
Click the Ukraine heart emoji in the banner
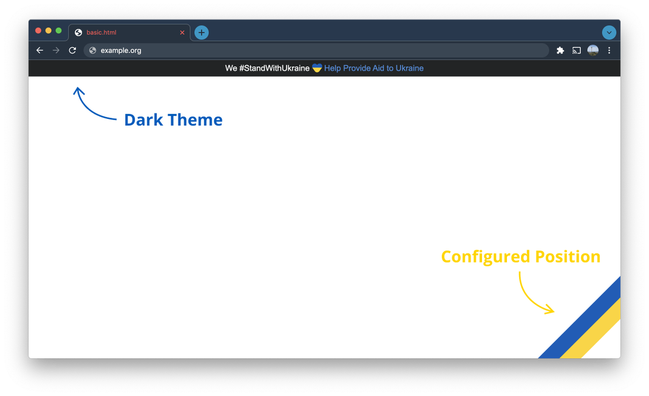click(317, 69)
